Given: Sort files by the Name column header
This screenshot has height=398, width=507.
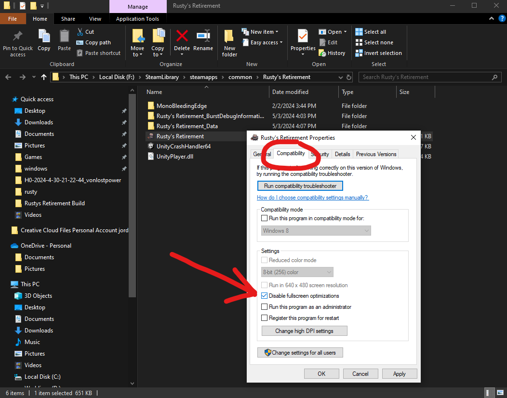Looking at the screenshot, I should click(x=154, y=92).
